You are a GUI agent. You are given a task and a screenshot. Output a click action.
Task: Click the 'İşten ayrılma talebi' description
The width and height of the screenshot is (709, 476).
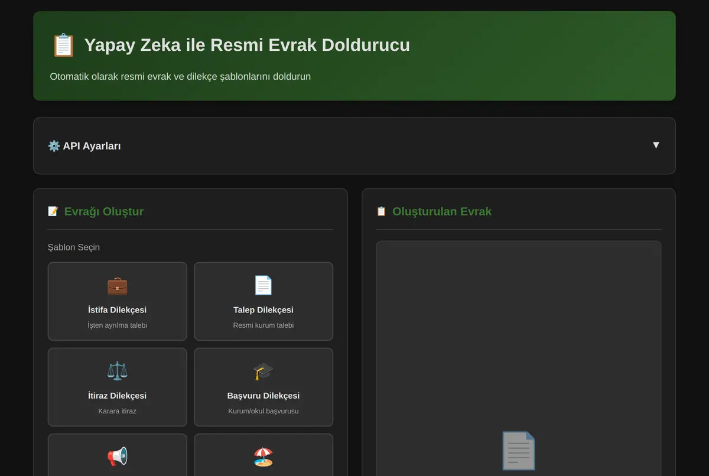coord(117,325)
